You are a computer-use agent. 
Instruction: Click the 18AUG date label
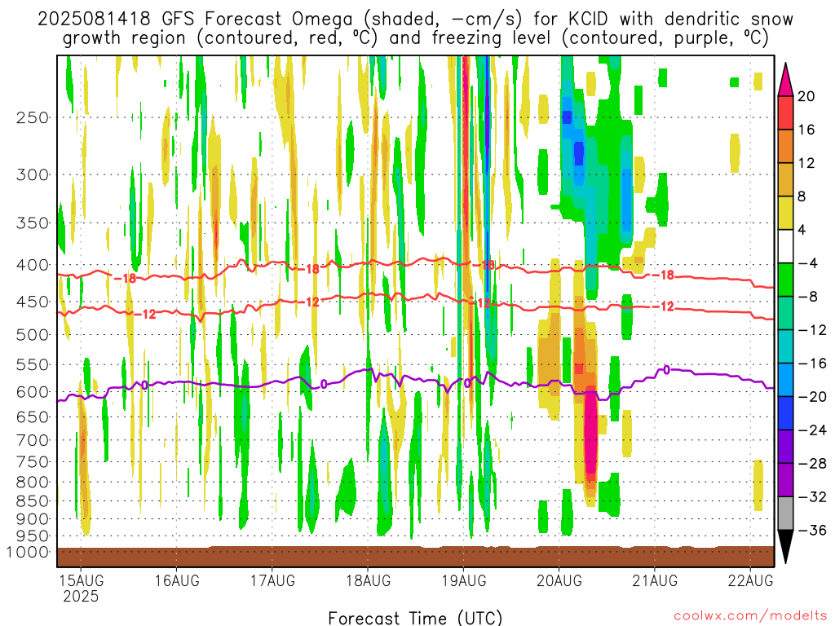[368, 580]
